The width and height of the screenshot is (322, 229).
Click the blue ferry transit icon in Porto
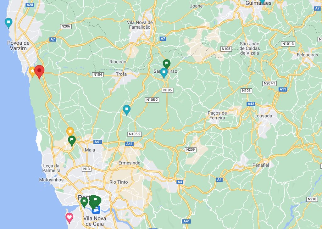pyautogui.click(x=96, y=210)
